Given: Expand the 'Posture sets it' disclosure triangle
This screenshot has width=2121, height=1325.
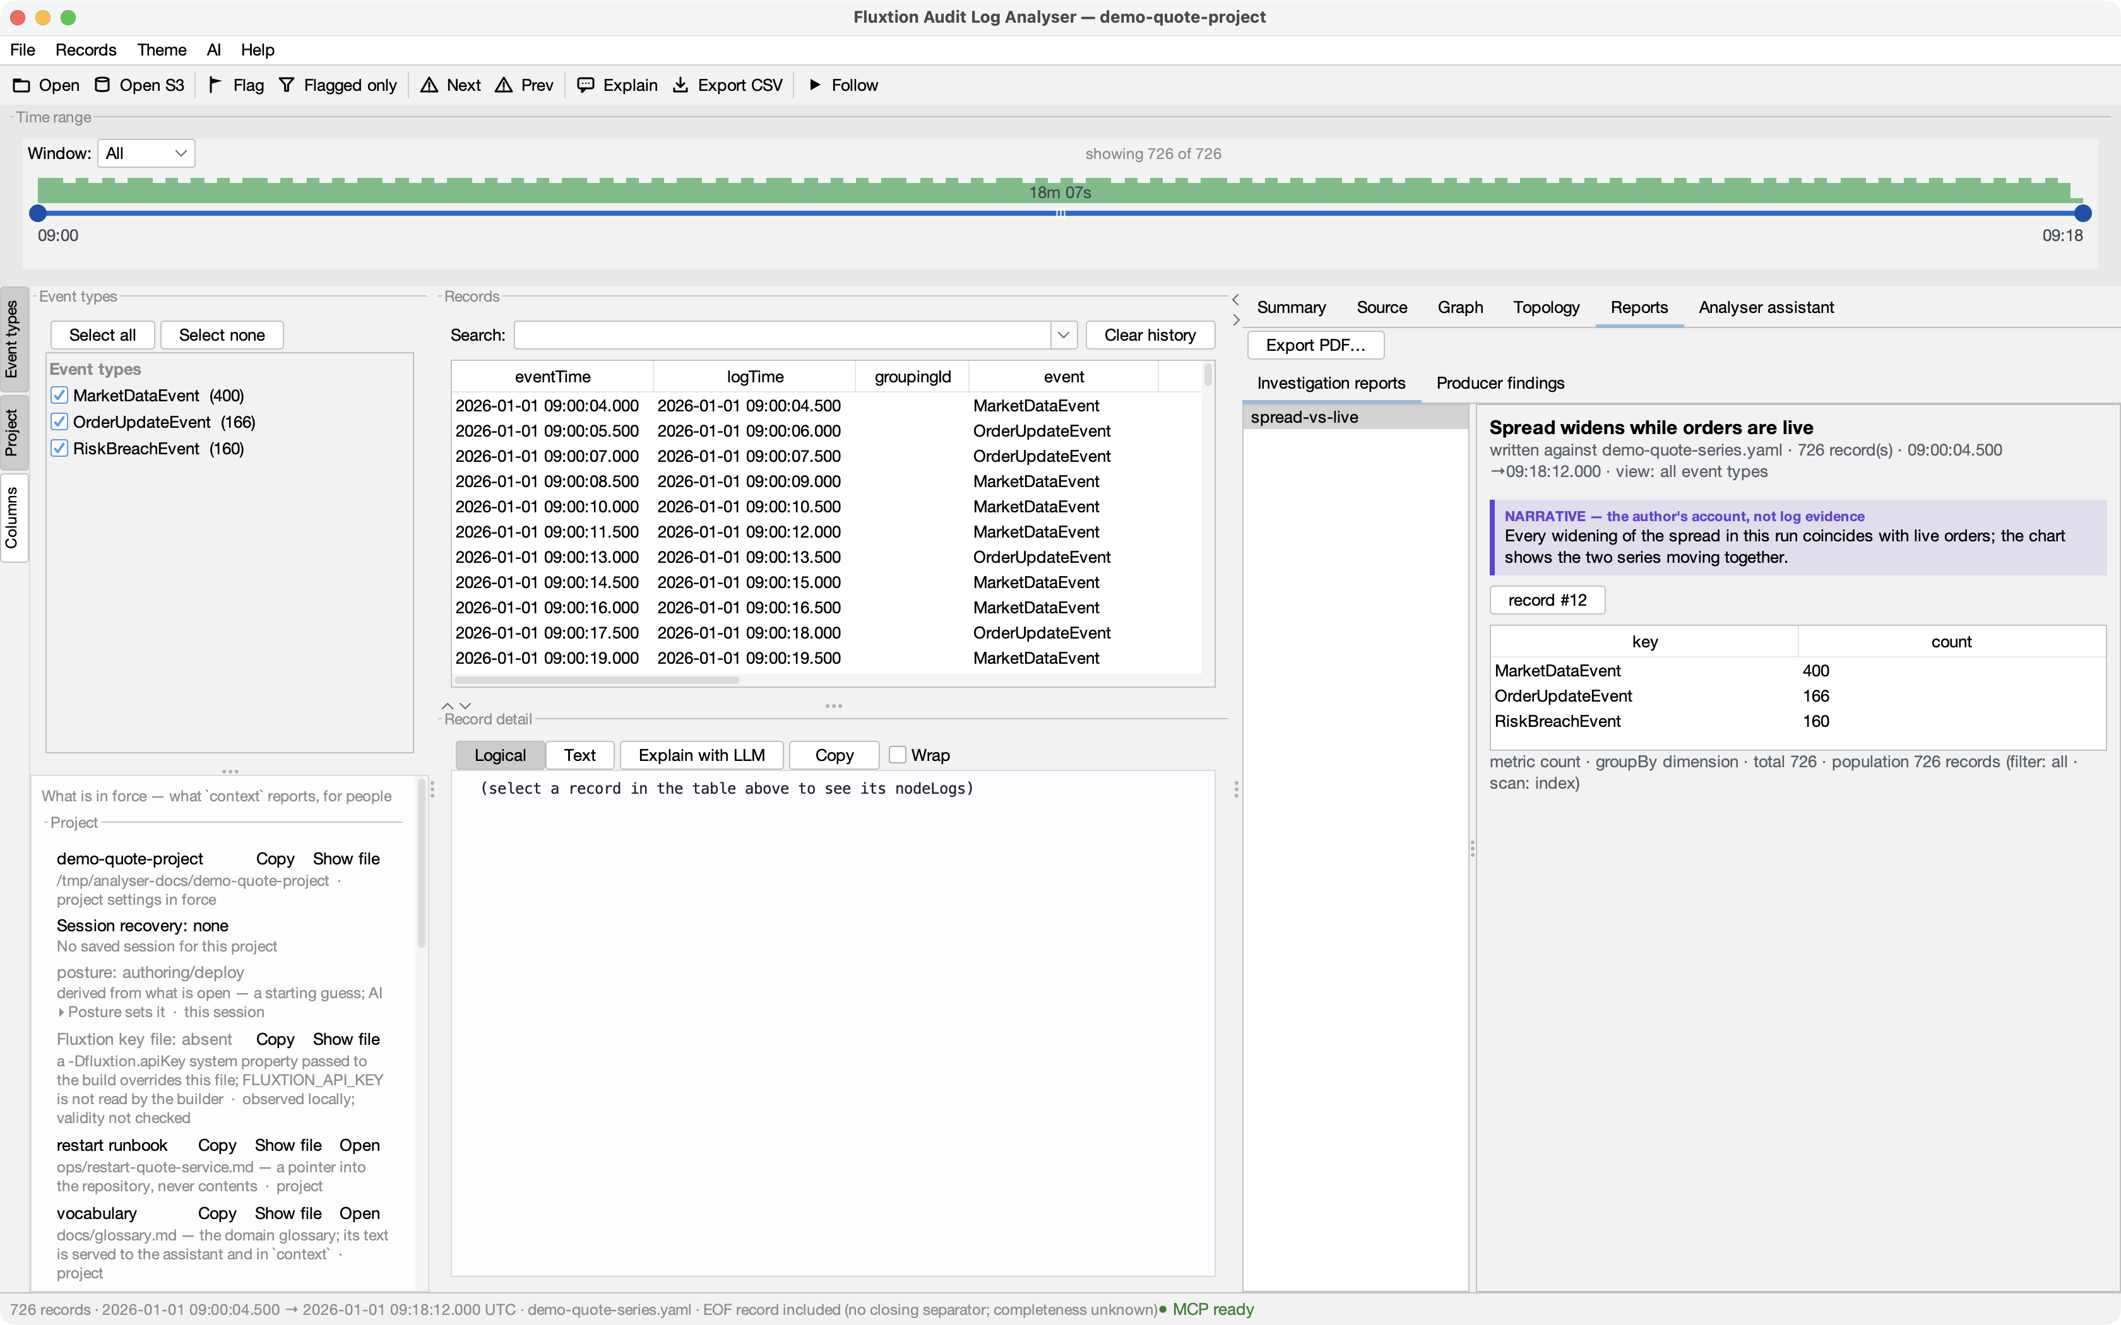Looking at the screenshot, I should (61, 1013).
